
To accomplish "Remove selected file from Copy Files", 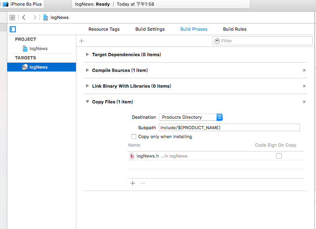I will pos(143,183).
